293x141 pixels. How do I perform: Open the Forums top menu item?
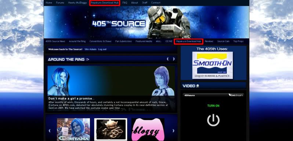click(60, 3)
